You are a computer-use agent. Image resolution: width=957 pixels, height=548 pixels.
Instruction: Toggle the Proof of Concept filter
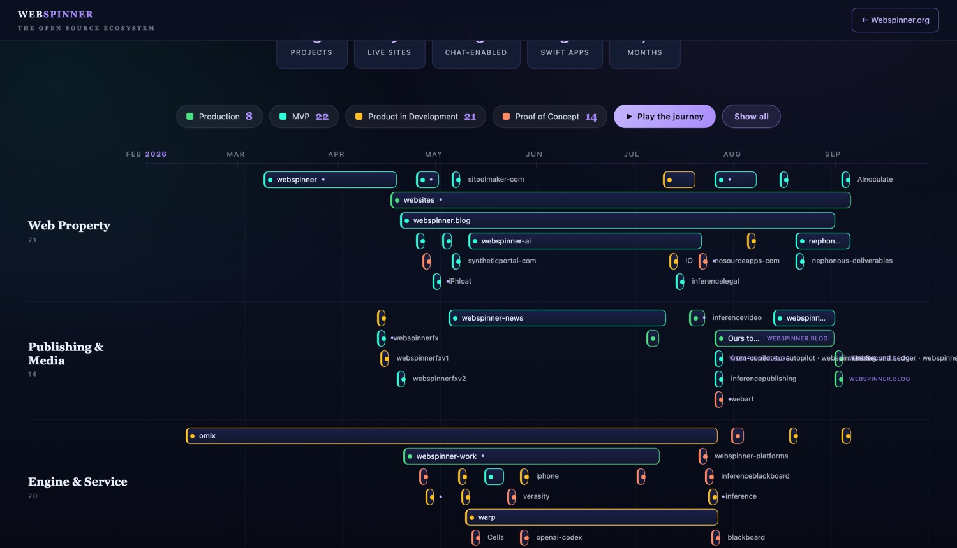point(550,117)
